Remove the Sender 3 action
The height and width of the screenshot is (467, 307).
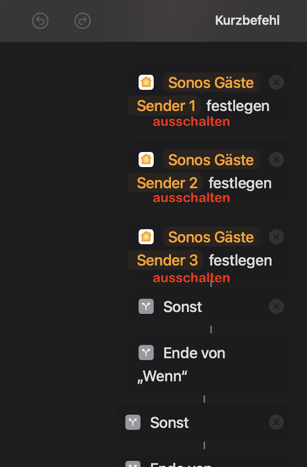[x=277, y=236]
